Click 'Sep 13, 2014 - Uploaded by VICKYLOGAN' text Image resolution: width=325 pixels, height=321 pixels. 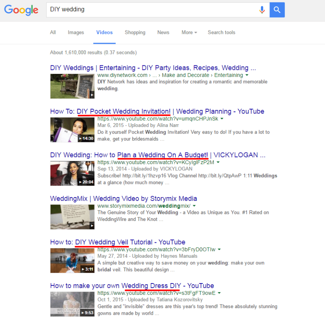[x=145, y=169]
